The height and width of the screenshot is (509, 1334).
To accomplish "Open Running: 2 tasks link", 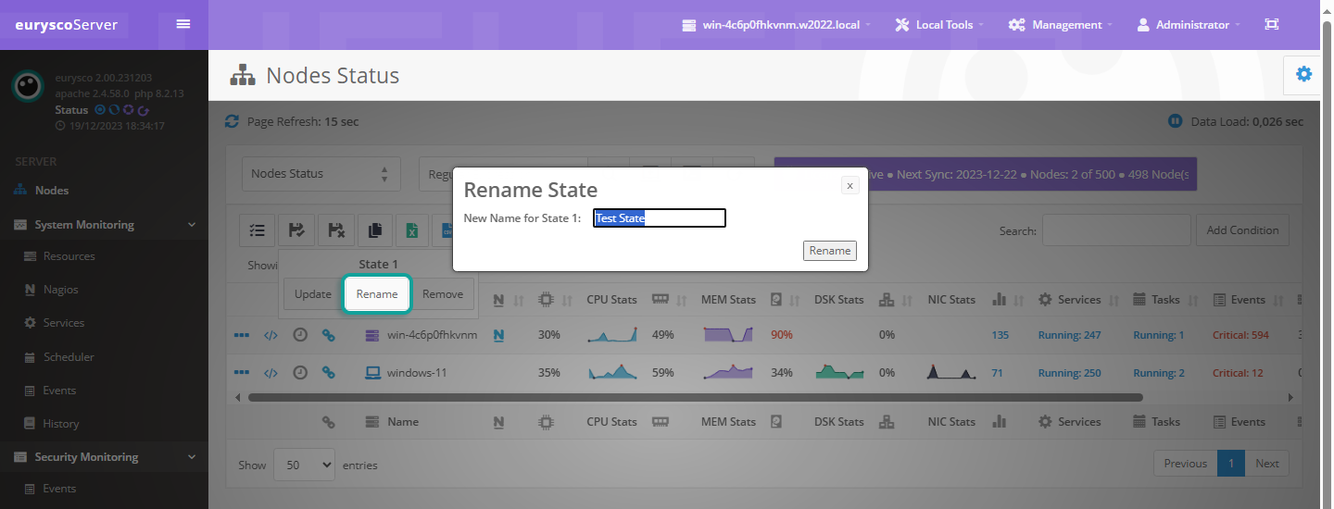I will (1159, 373).
